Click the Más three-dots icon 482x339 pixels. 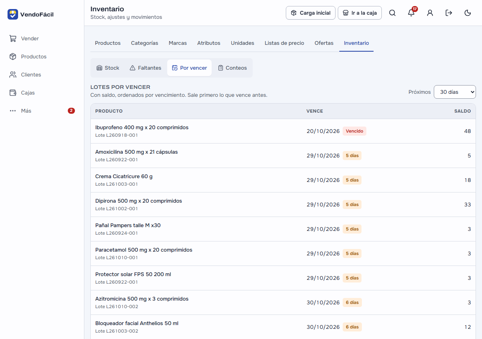13,111
